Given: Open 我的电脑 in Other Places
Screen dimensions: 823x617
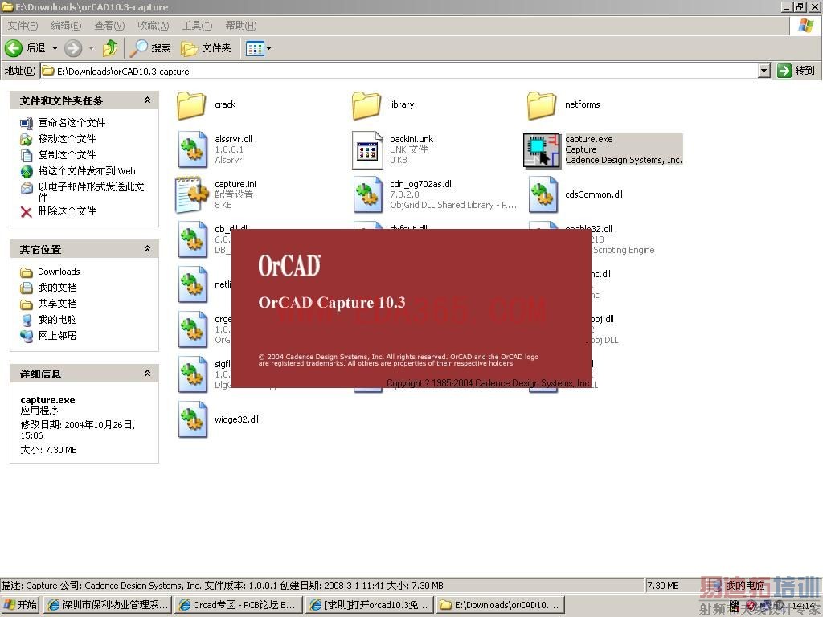Looking at the screenshot, I should tap(57, 320).
